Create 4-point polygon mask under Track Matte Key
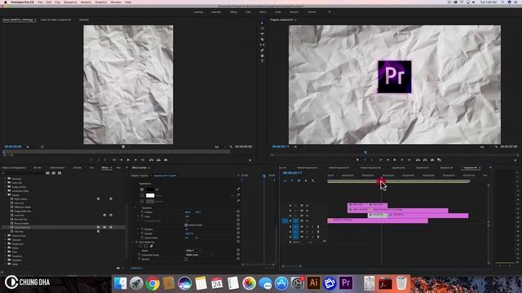This screenshot has width=522, height=293. click(146, 246)
